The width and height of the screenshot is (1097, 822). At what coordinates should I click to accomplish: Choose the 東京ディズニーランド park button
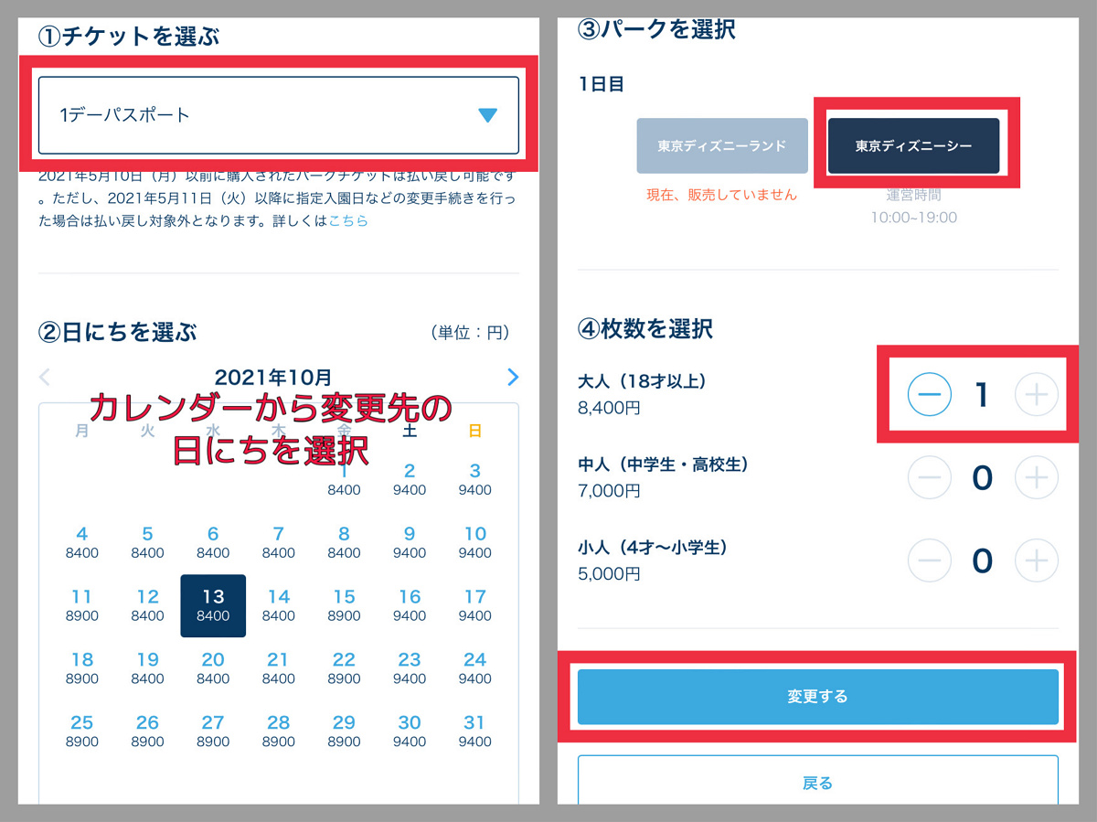click(x=722, y=145)
